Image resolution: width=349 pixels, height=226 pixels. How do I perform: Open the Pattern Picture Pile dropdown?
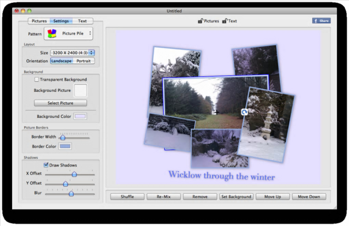pyautogui.click(x=68, y=34)
